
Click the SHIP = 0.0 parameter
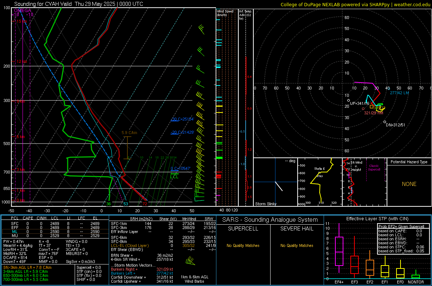click(86, 279)
